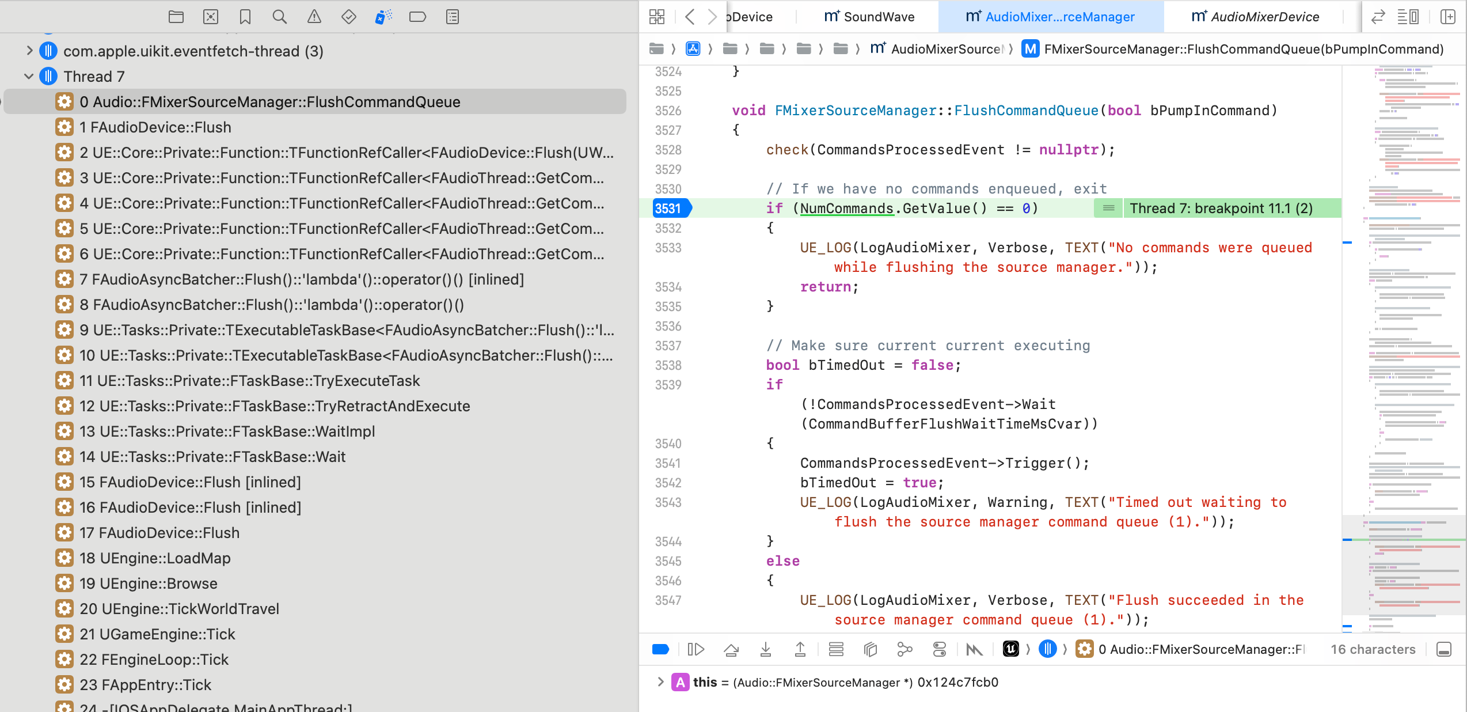
Task: Toggle the debug area visibility button
Action: click(1444, 650)
